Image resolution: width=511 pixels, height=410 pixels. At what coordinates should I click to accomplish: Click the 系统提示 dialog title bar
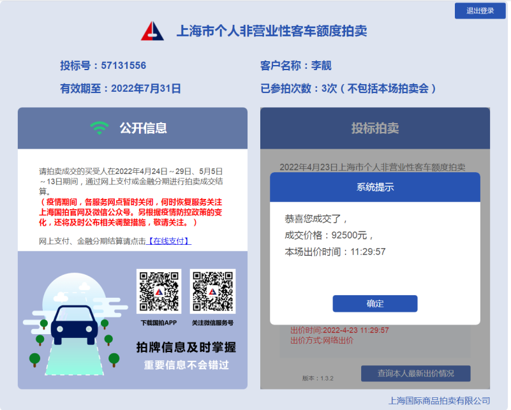(x=374, y=187)
